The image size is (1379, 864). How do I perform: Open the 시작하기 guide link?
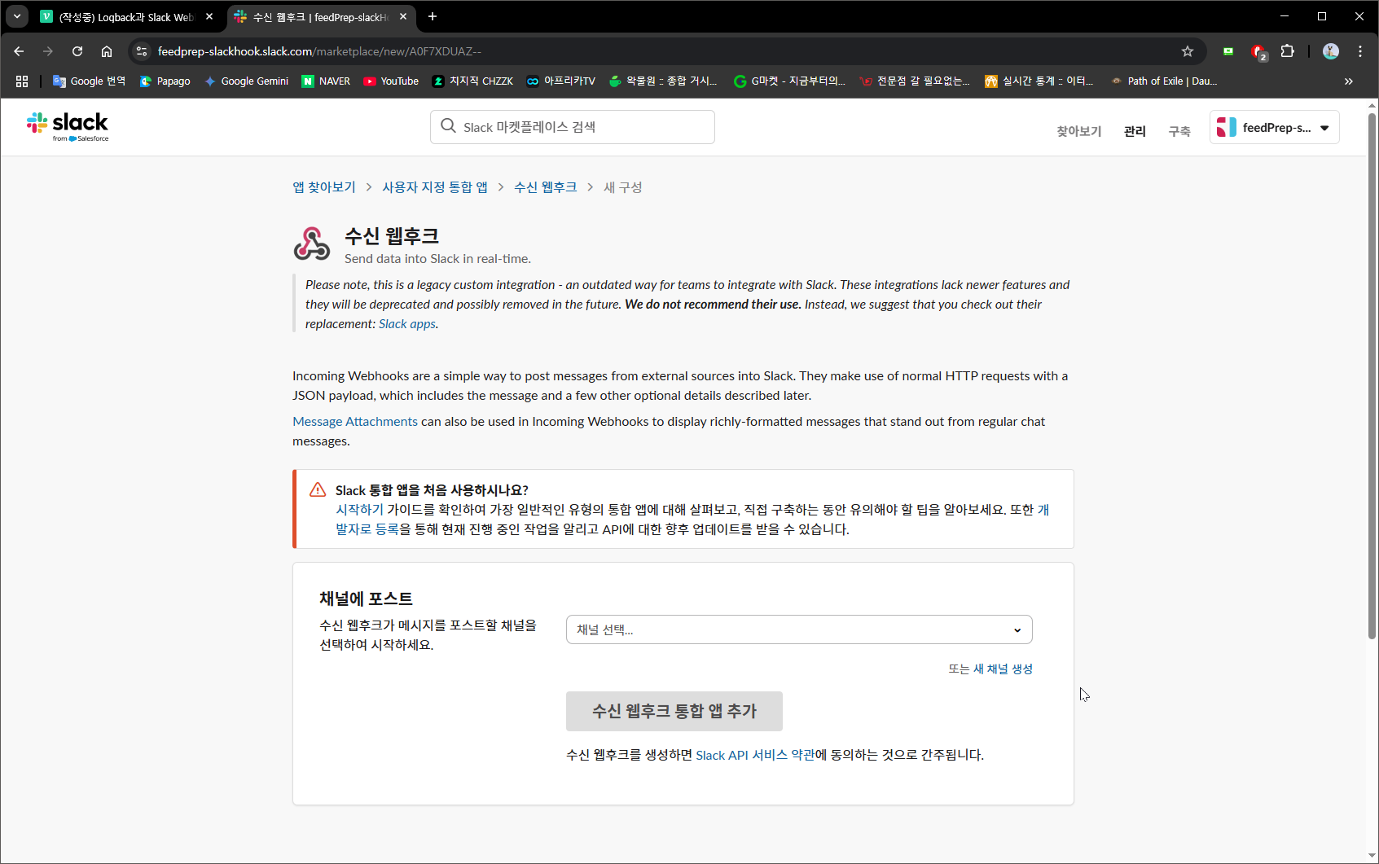point(359,510)
